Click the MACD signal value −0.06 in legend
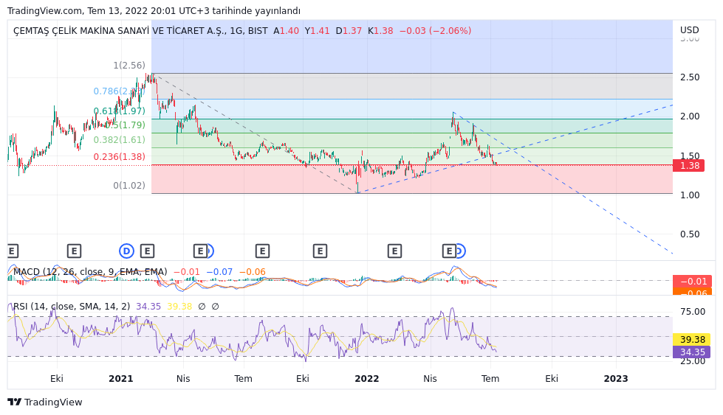Image resolution: width=723 pixels, height=415 pixels. pyautogui.click(x=253, y=272)
